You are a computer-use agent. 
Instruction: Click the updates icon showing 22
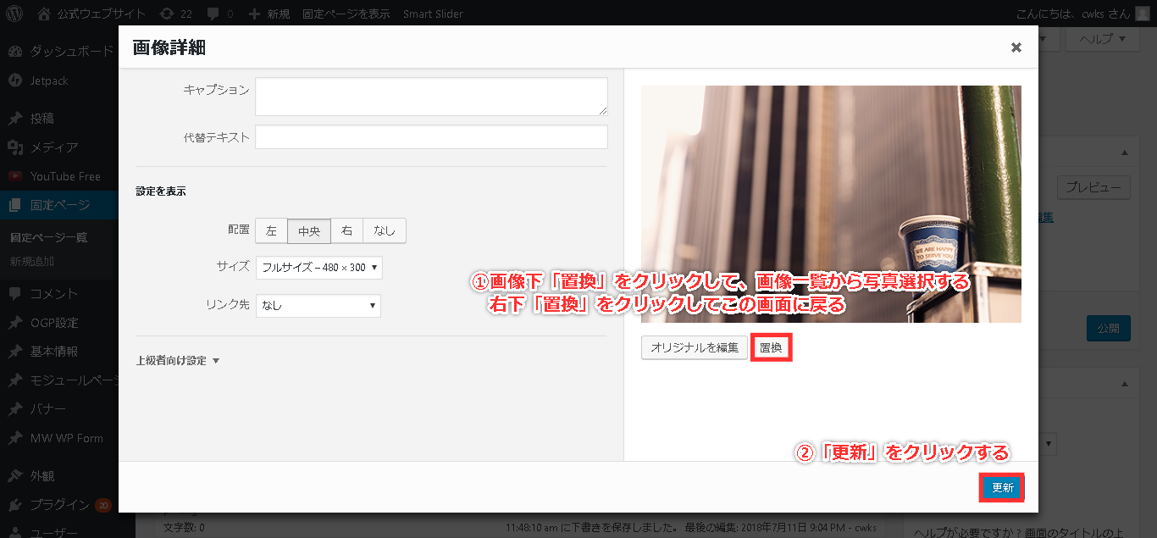167,14
